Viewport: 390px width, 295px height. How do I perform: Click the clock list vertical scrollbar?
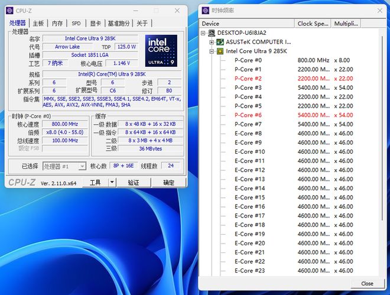click(x=382, y=128)
